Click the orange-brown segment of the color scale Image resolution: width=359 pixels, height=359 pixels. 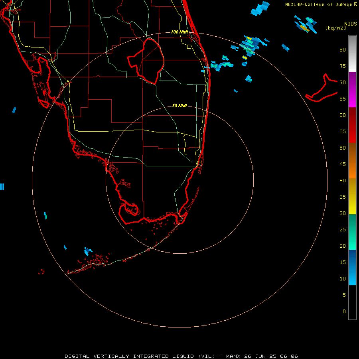click(x=352, y=160)
